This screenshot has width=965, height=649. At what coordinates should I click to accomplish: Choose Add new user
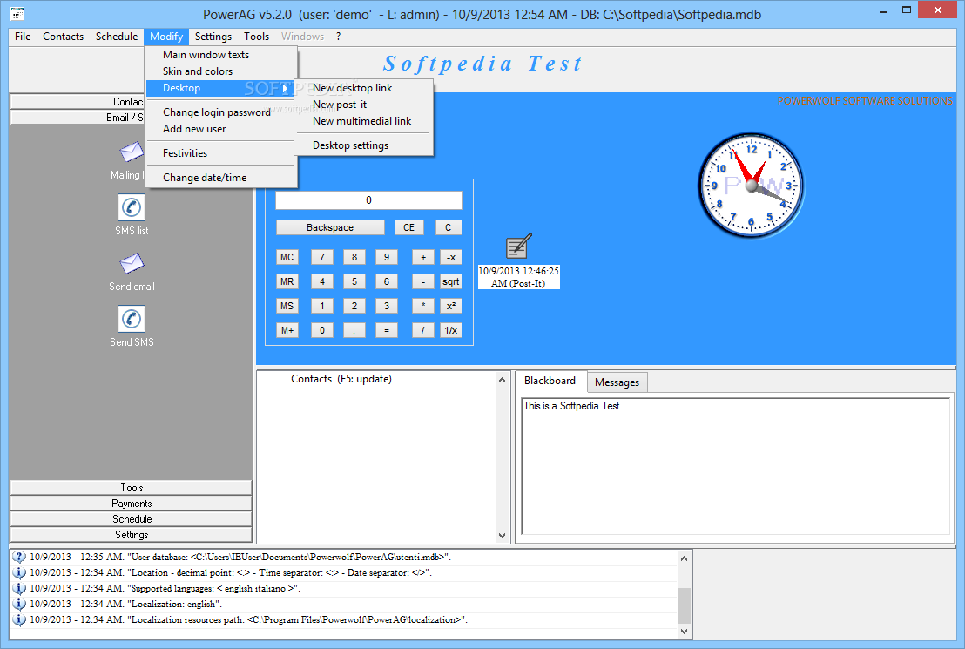(x=221, y=129)
